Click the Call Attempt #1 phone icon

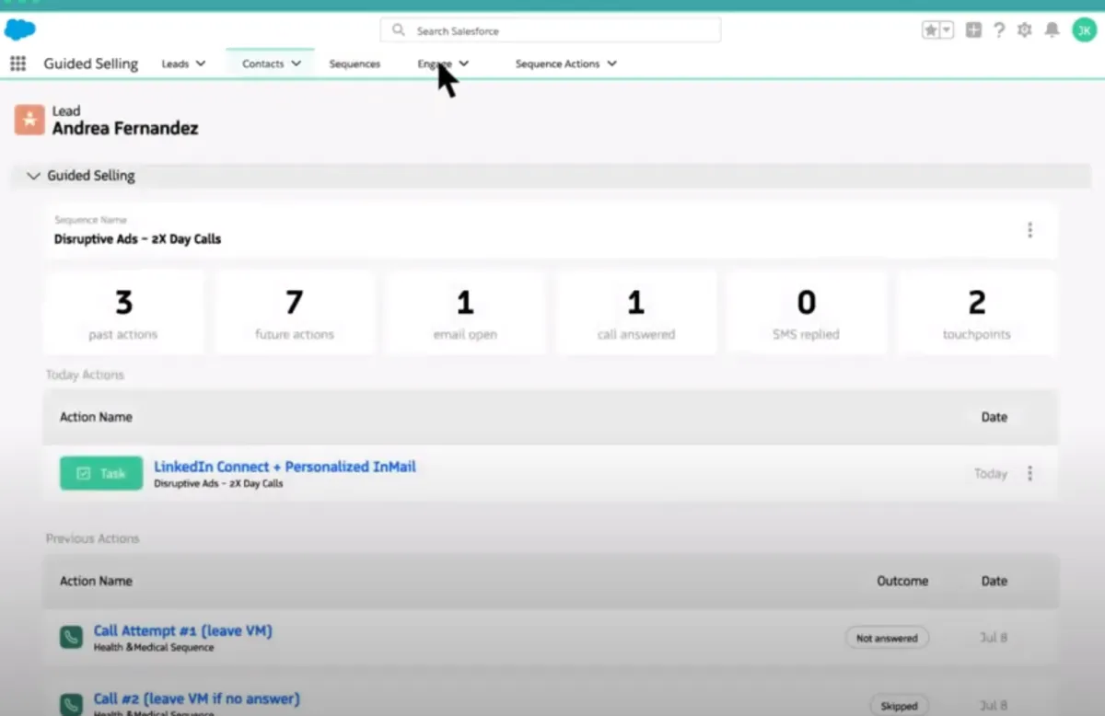tap(71, 637)
